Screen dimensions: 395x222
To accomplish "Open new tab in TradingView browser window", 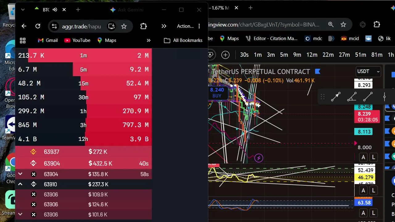I will pos(251,8).
